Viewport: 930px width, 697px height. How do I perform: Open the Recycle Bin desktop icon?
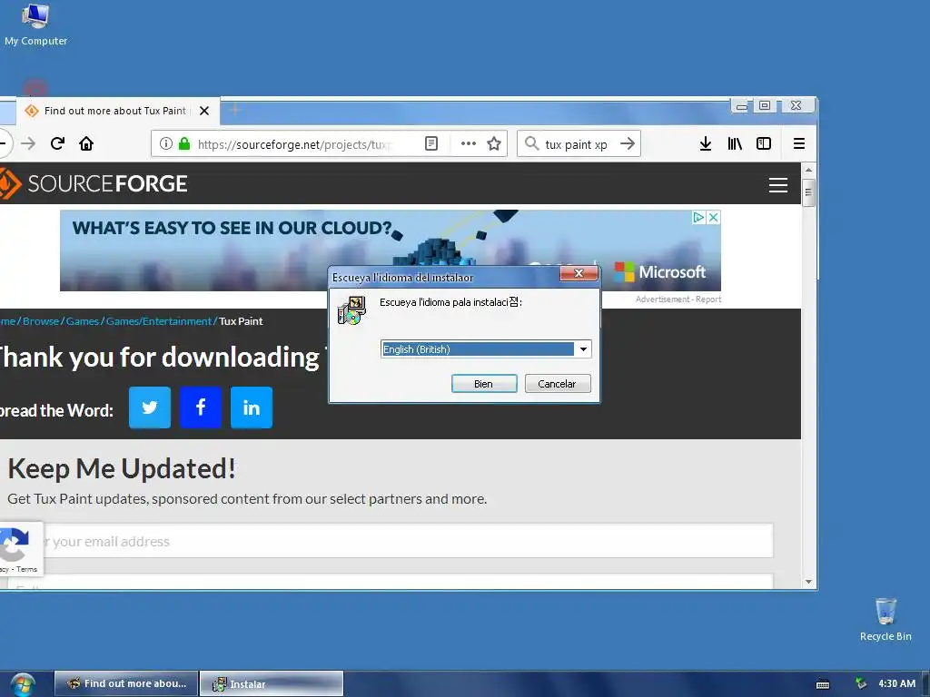pyautogui.click(x=885, y=619)
